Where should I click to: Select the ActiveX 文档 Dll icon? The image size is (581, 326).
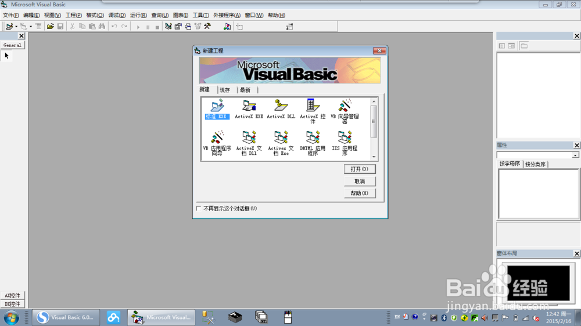[249, 143]
